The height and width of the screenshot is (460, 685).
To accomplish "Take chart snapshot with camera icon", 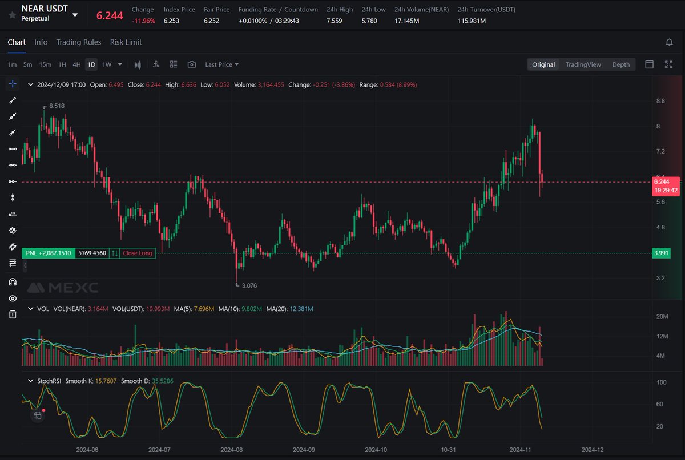I will pyautogui.click(x=192, y=64).
